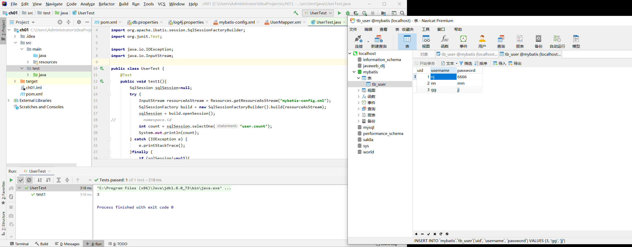Sort tests by duration in Run panel

(x=48, y=180)
